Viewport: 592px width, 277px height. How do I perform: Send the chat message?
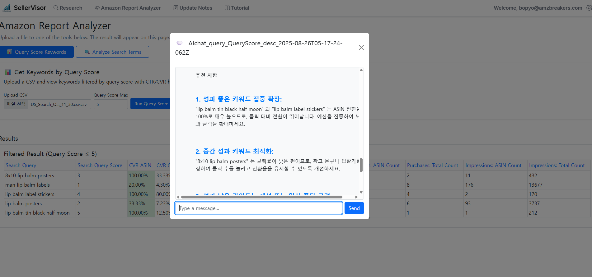coord(354,208)
